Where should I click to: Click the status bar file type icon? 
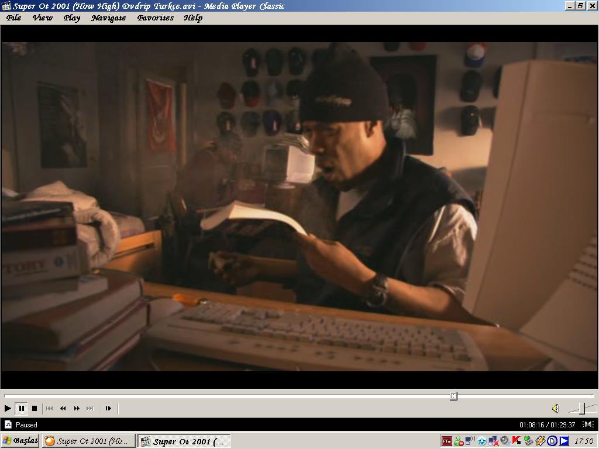point(8,424)
